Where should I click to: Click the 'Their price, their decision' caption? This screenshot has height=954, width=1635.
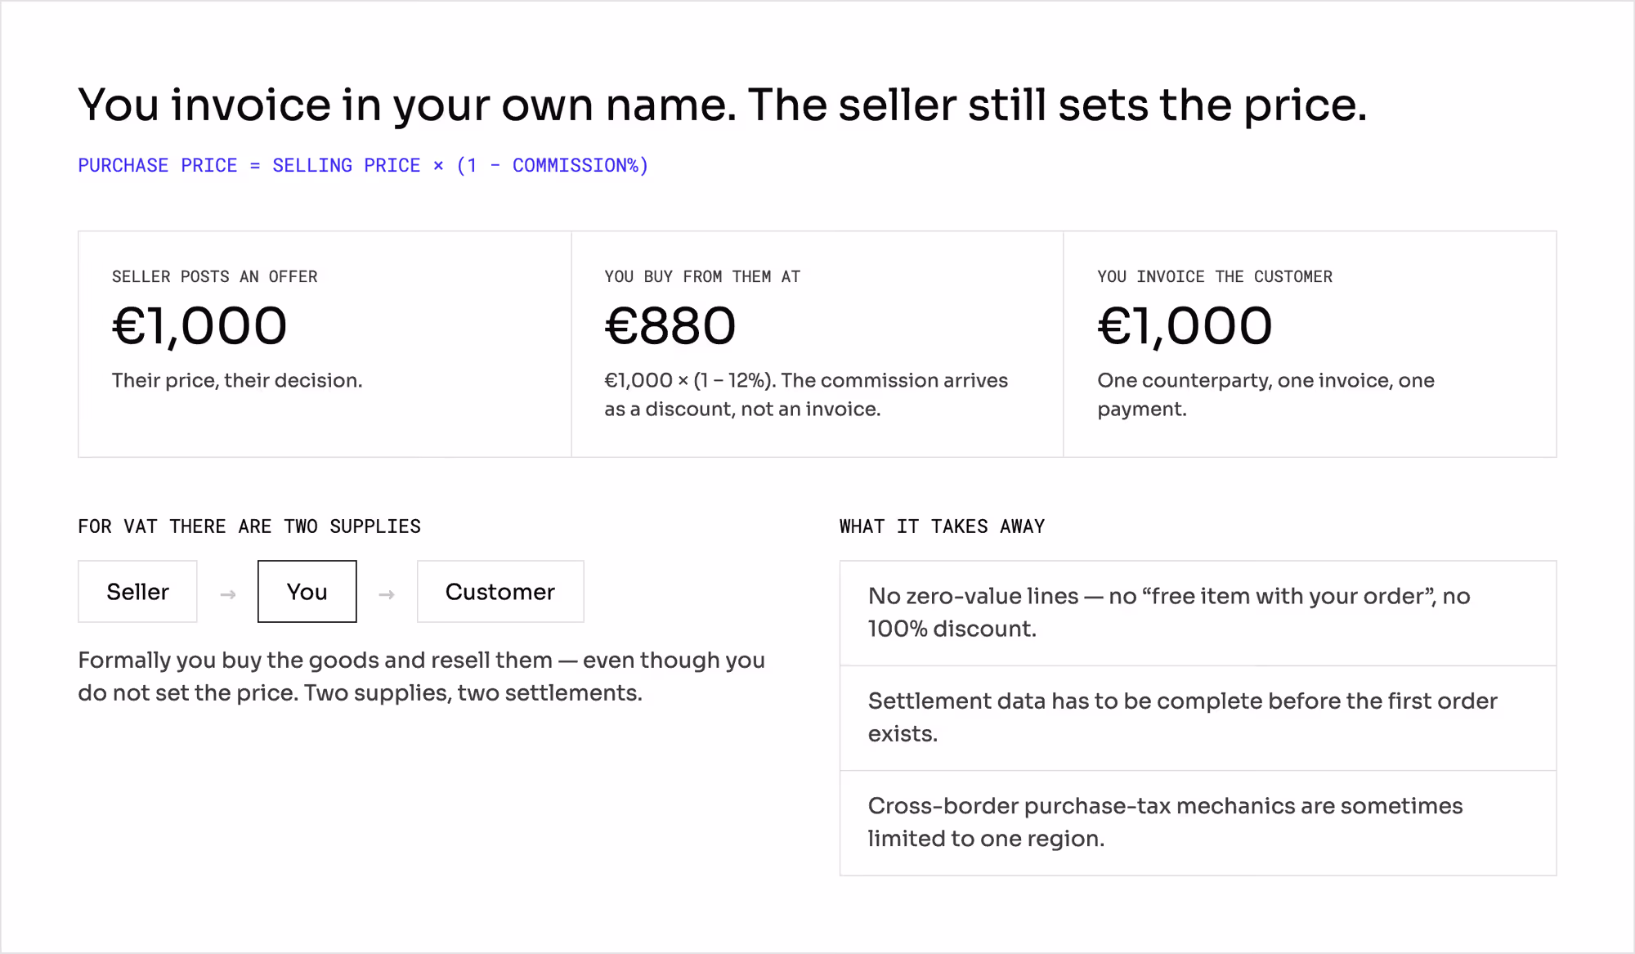point(237,381)
